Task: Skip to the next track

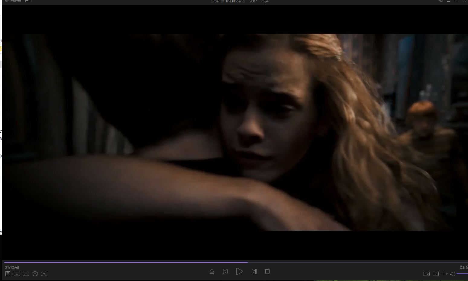Action: pyautogui.click(x=254, y=272)
